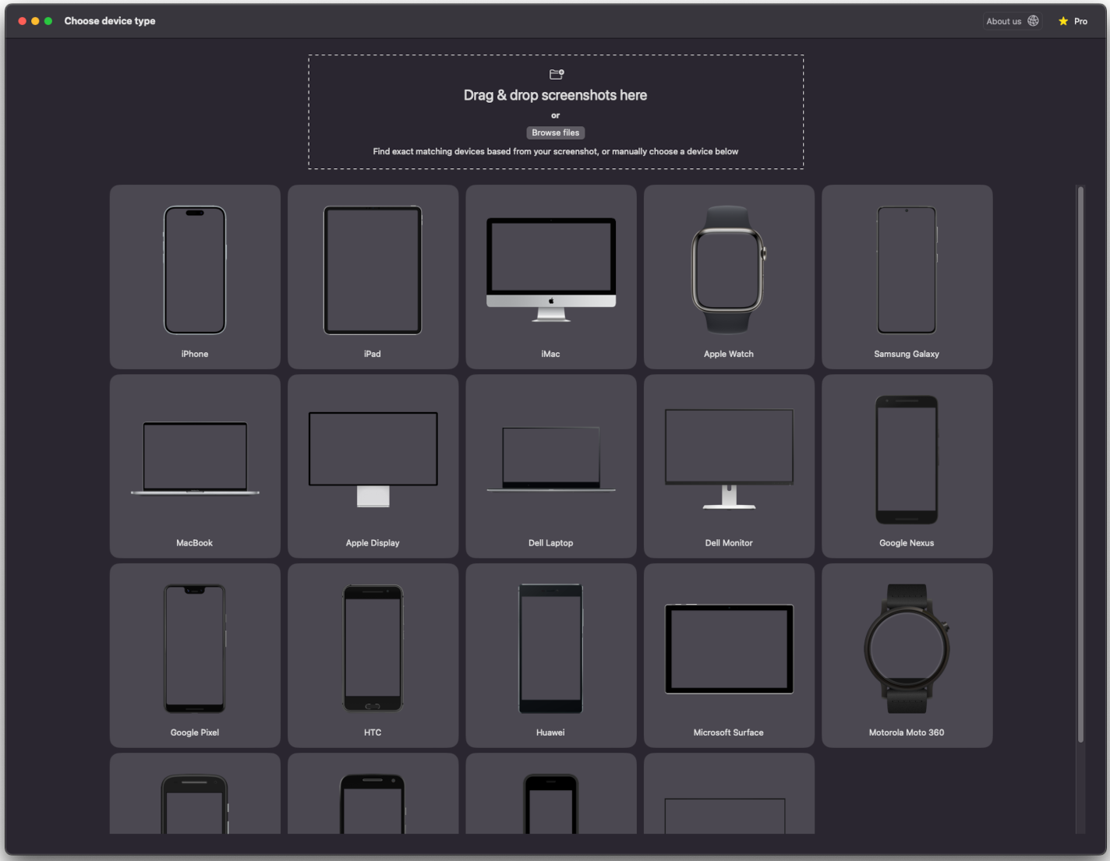Choose the Samsung Galaxy device card

pyautogui.click(x=907, y=277)
